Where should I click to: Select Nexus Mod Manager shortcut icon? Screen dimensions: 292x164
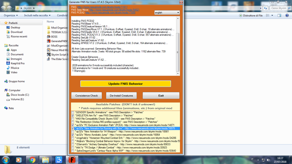click(x=49, y=50)
